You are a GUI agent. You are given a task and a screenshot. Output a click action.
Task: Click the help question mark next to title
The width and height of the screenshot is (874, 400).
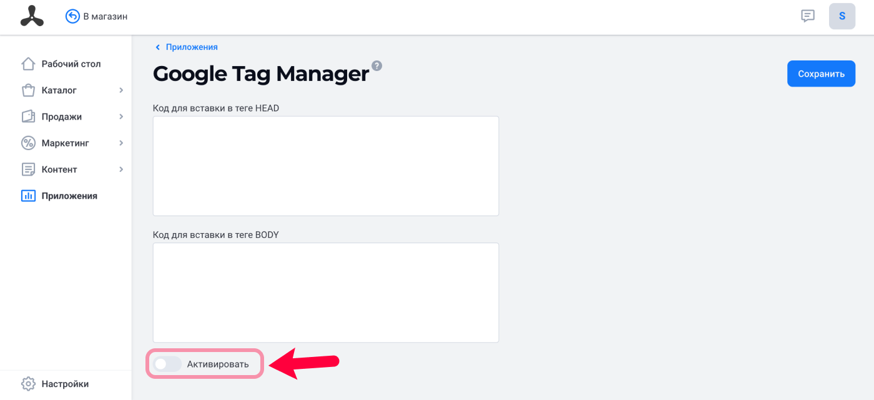[377, 66]
